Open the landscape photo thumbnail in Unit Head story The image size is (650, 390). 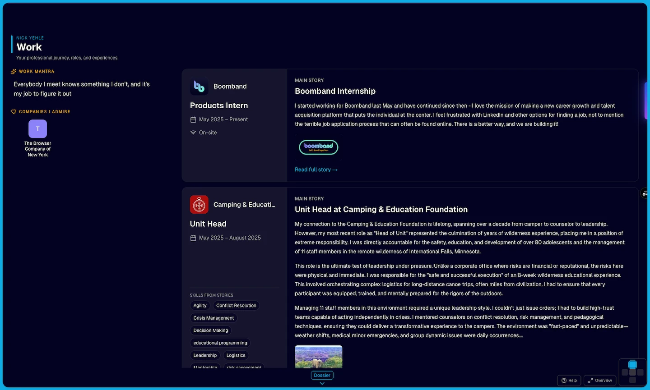pos(319,357)
